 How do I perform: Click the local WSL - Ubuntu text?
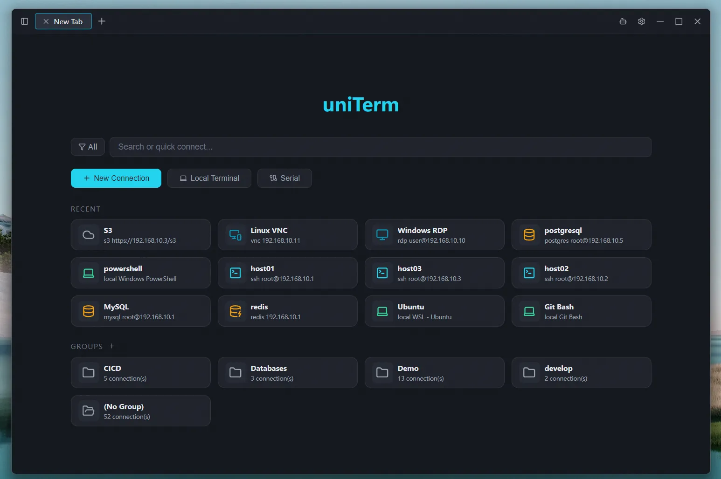(424, 317)
